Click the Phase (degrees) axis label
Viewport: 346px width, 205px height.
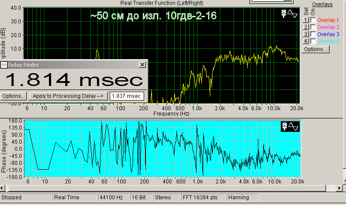click(x=4, y=151)
